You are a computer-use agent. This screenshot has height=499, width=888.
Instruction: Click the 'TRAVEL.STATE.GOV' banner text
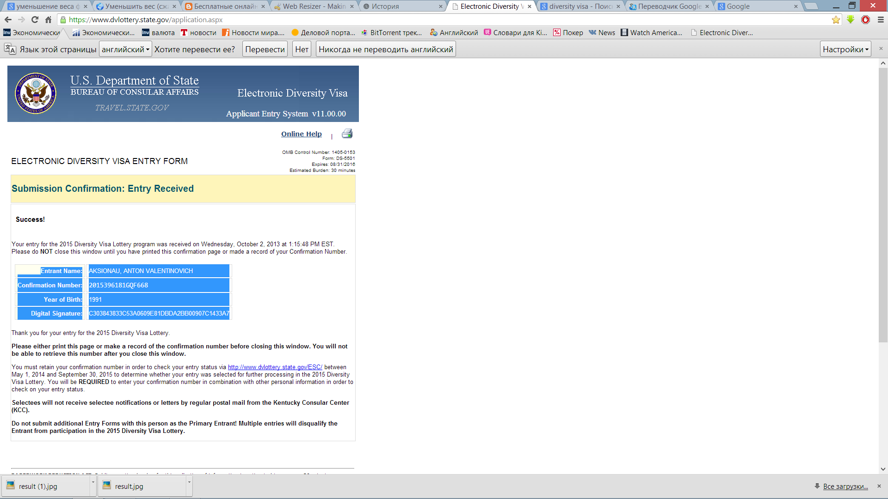(x=132, y=108)
